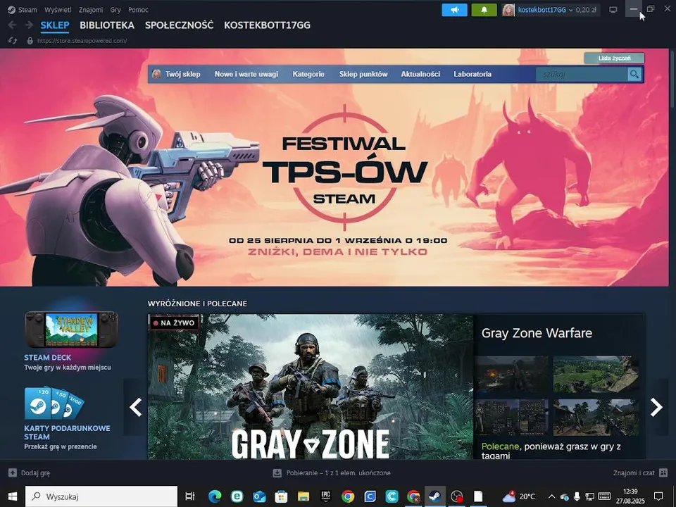View the palm-tree soldier Gray Zone screenshot

click(x=596, y=418)
